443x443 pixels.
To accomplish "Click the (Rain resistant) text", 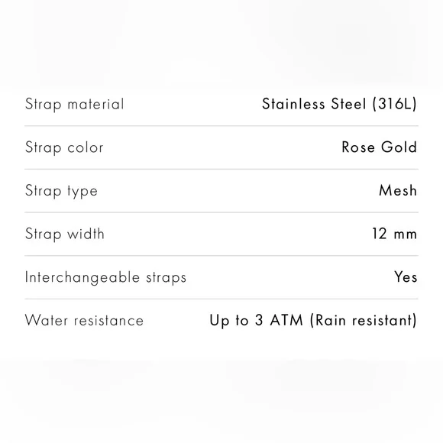I will pyautogui.click(x=364, y=320).
